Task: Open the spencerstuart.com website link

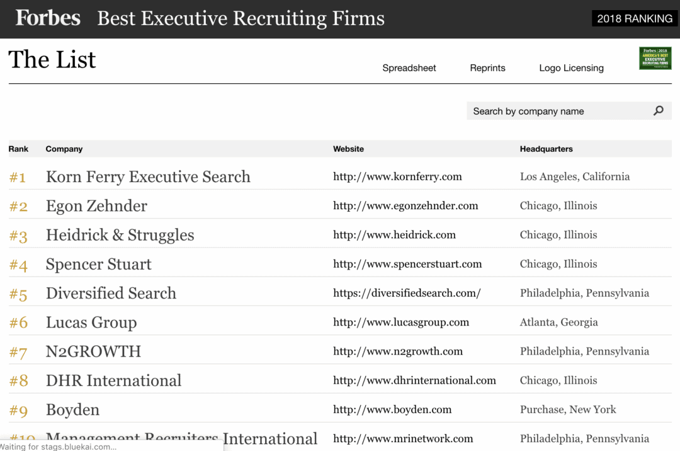Action: 407,263
